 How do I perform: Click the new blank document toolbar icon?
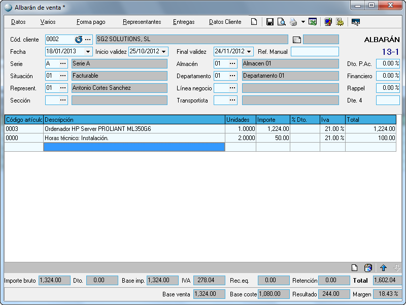[254, 22]
